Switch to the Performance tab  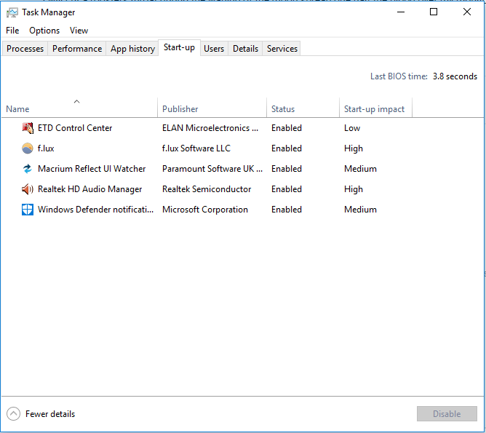click(x=77, y=49)
